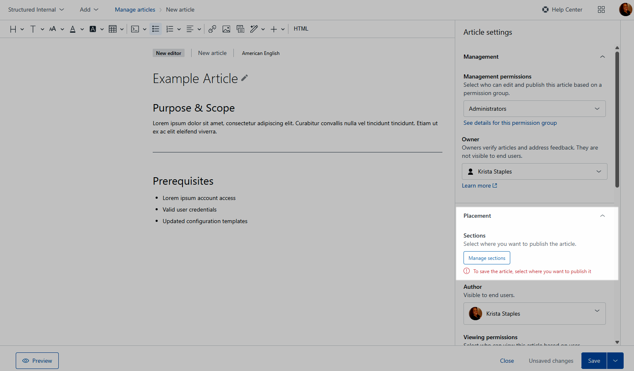634x371 pixels.
Task: Click the code block icon
Action: (x=135, y=29)
